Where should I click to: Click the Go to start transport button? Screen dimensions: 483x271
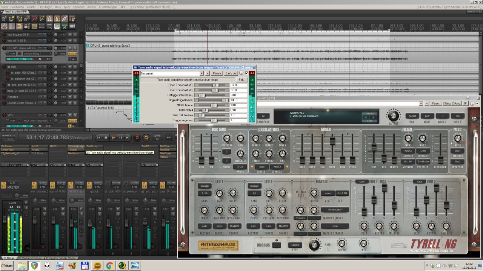[99, 138]
